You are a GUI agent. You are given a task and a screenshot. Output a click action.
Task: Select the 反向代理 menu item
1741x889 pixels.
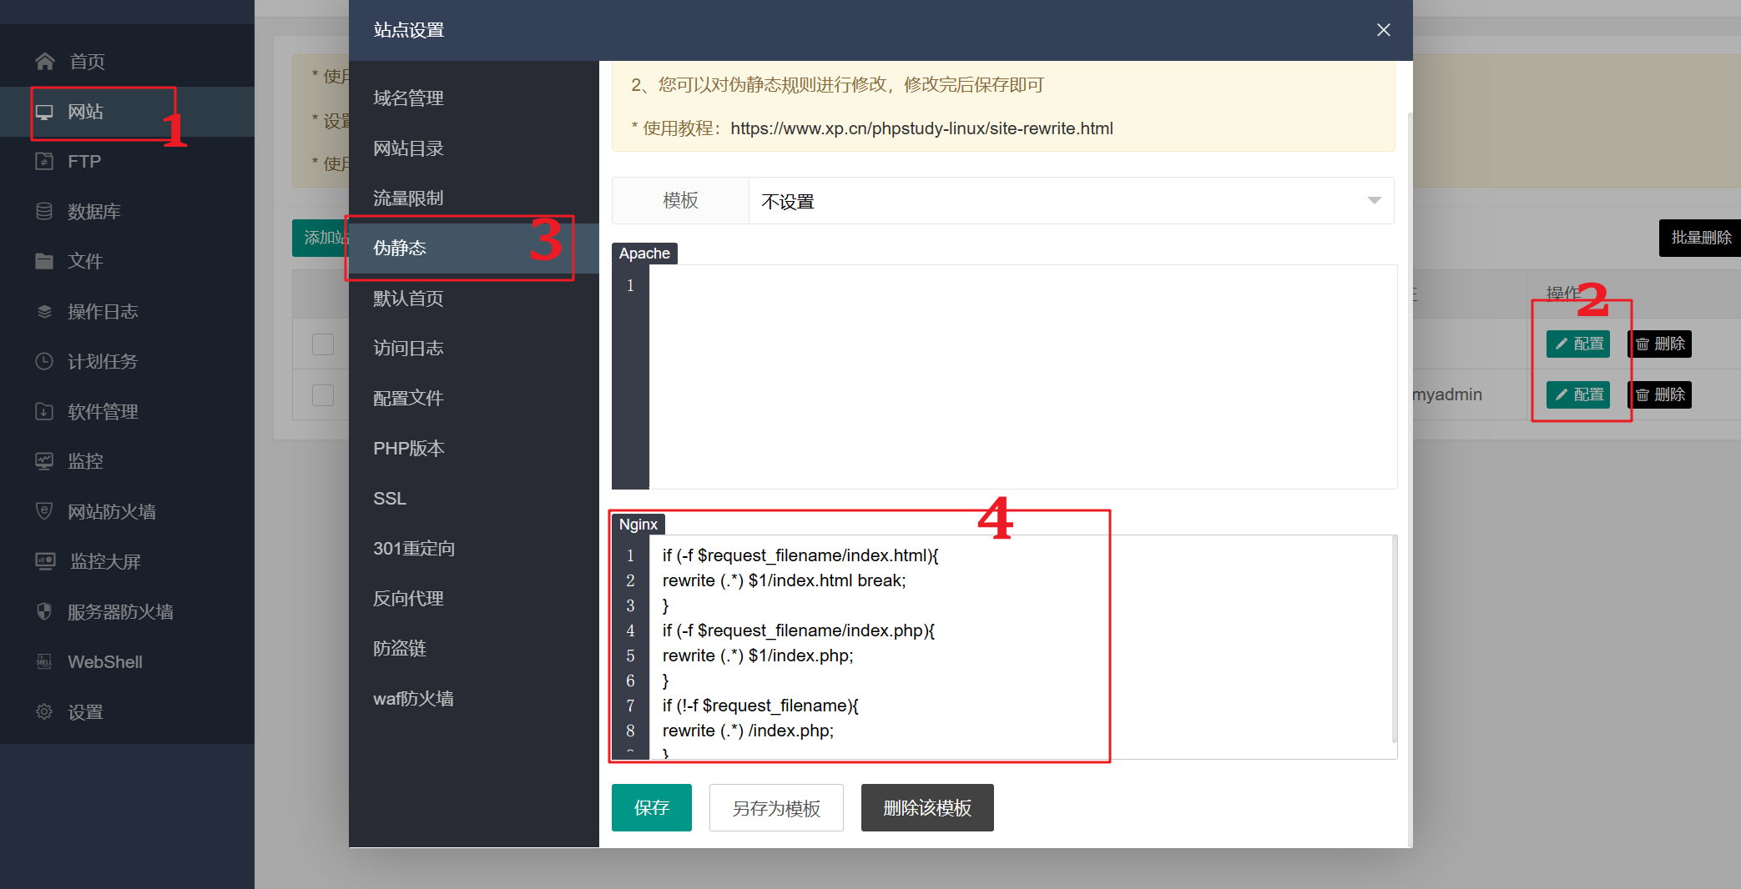tap(408, 599)
